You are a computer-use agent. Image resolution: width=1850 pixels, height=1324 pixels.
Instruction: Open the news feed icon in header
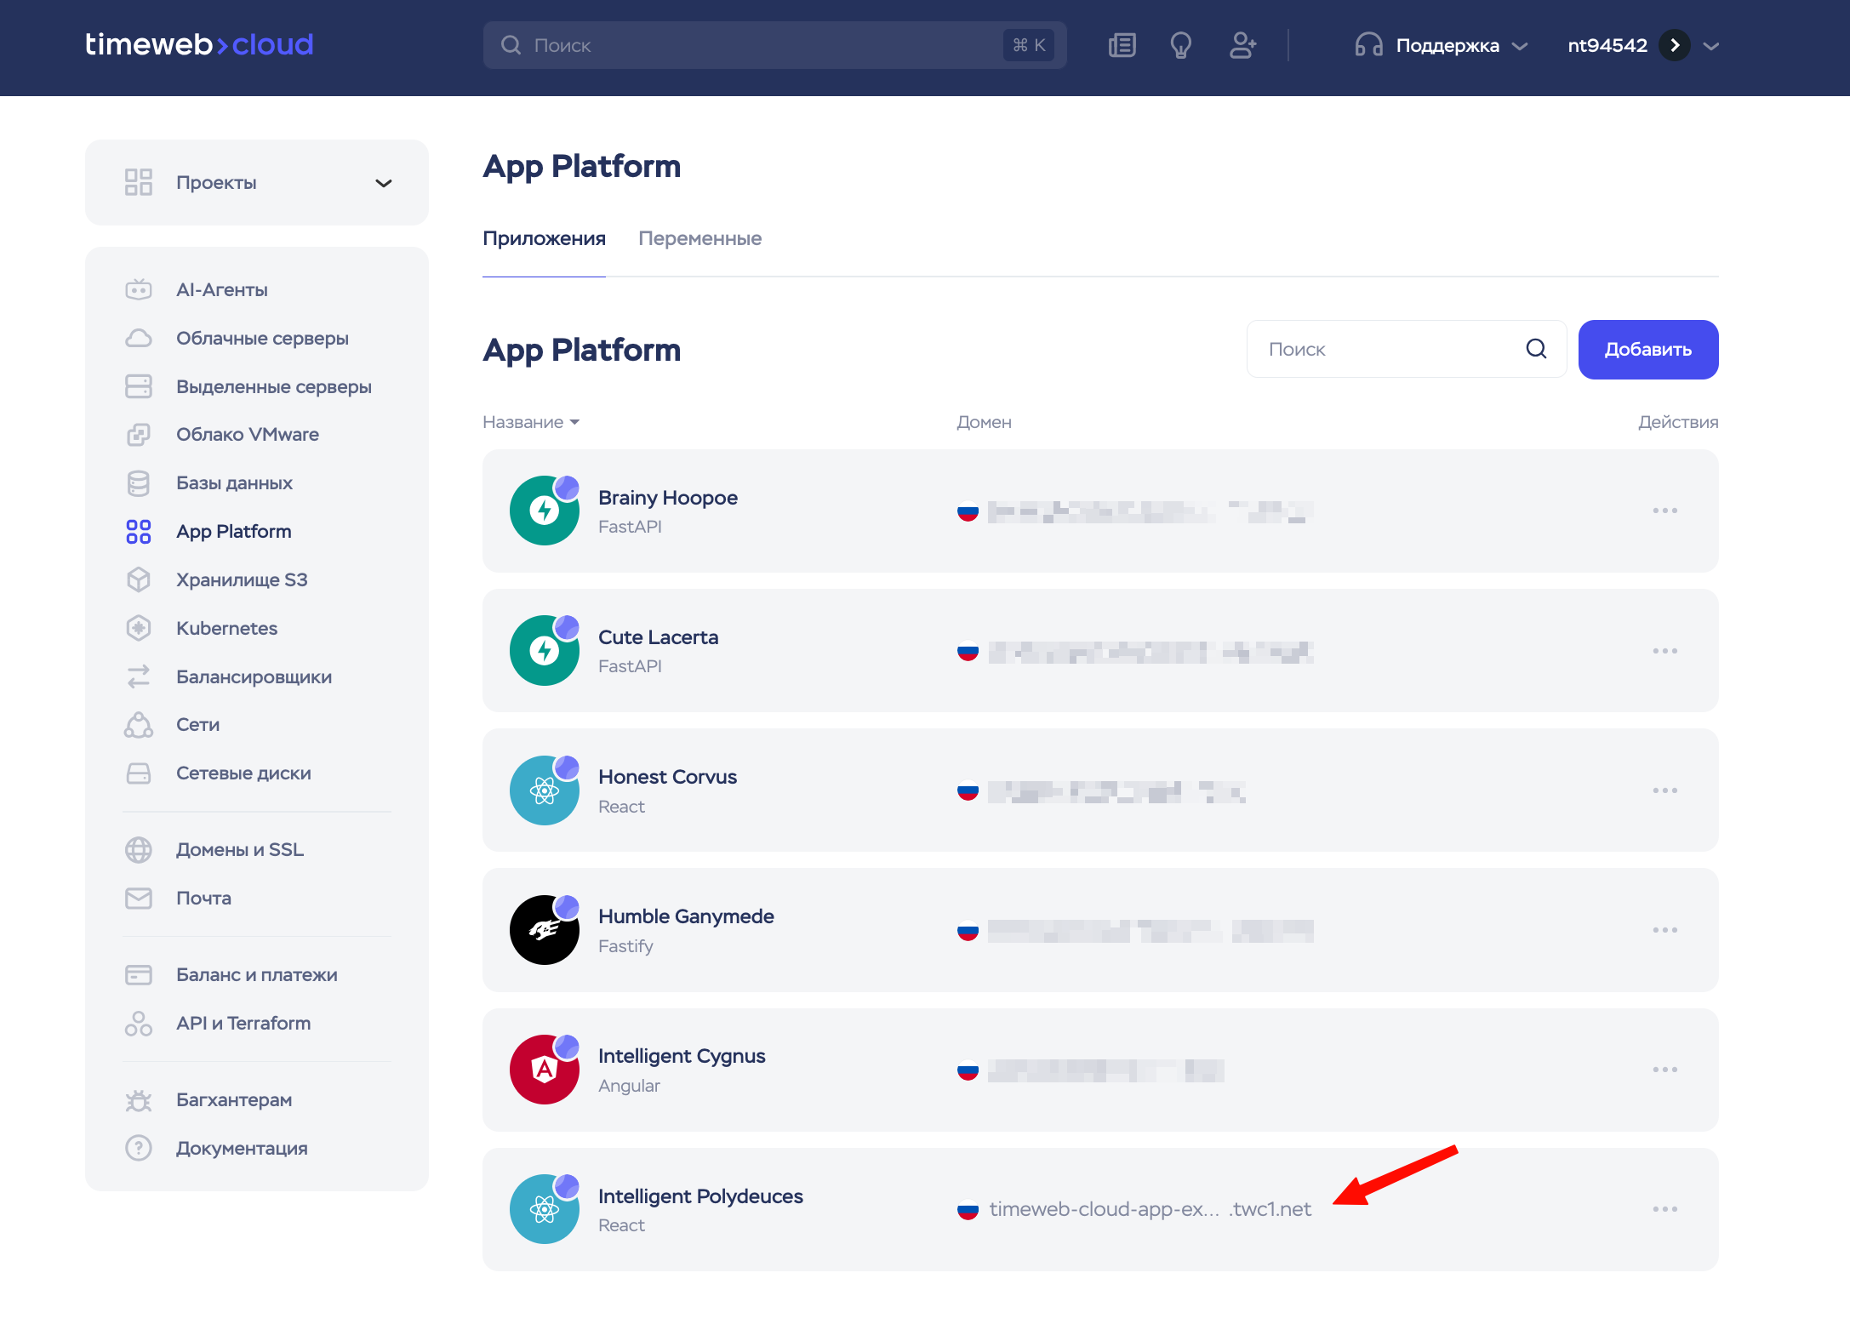pyautogui.click(x=1122, y=45)
